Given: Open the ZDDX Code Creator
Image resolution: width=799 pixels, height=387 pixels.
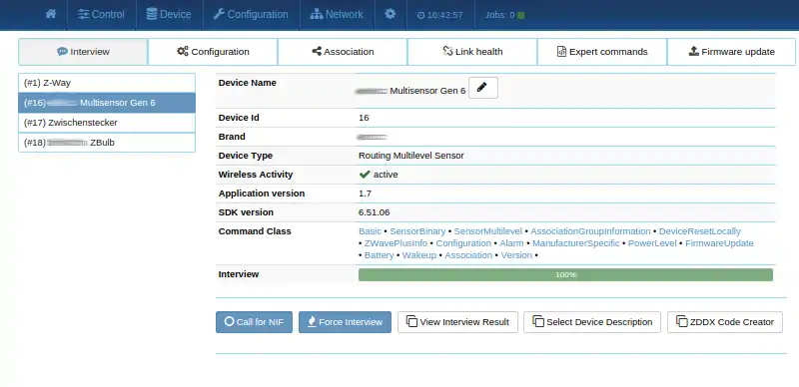Looking at the screenshot, I should [x=725, y=322].
